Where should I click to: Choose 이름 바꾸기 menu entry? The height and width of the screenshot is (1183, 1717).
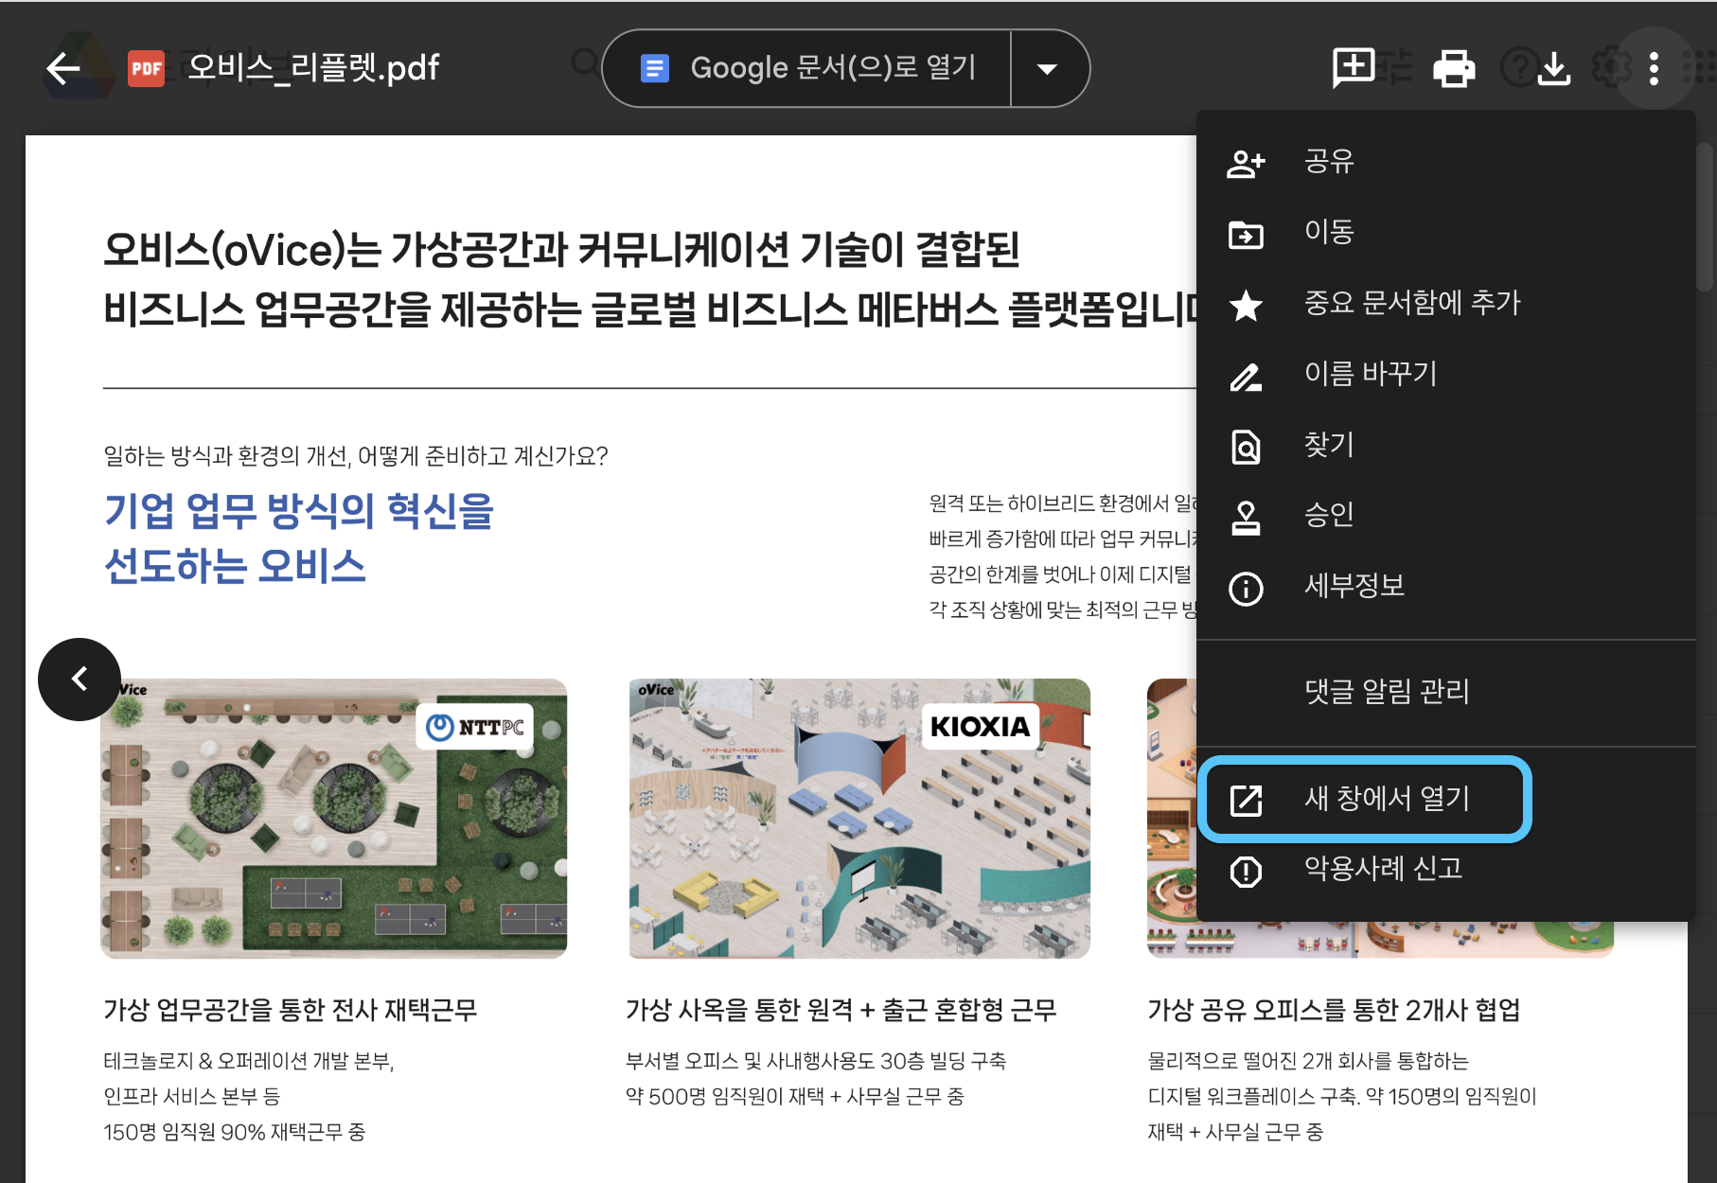(x=1445, y=375)
